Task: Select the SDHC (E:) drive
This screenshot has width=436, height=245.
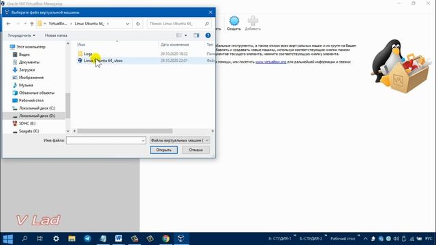Action: coord(27,123)
